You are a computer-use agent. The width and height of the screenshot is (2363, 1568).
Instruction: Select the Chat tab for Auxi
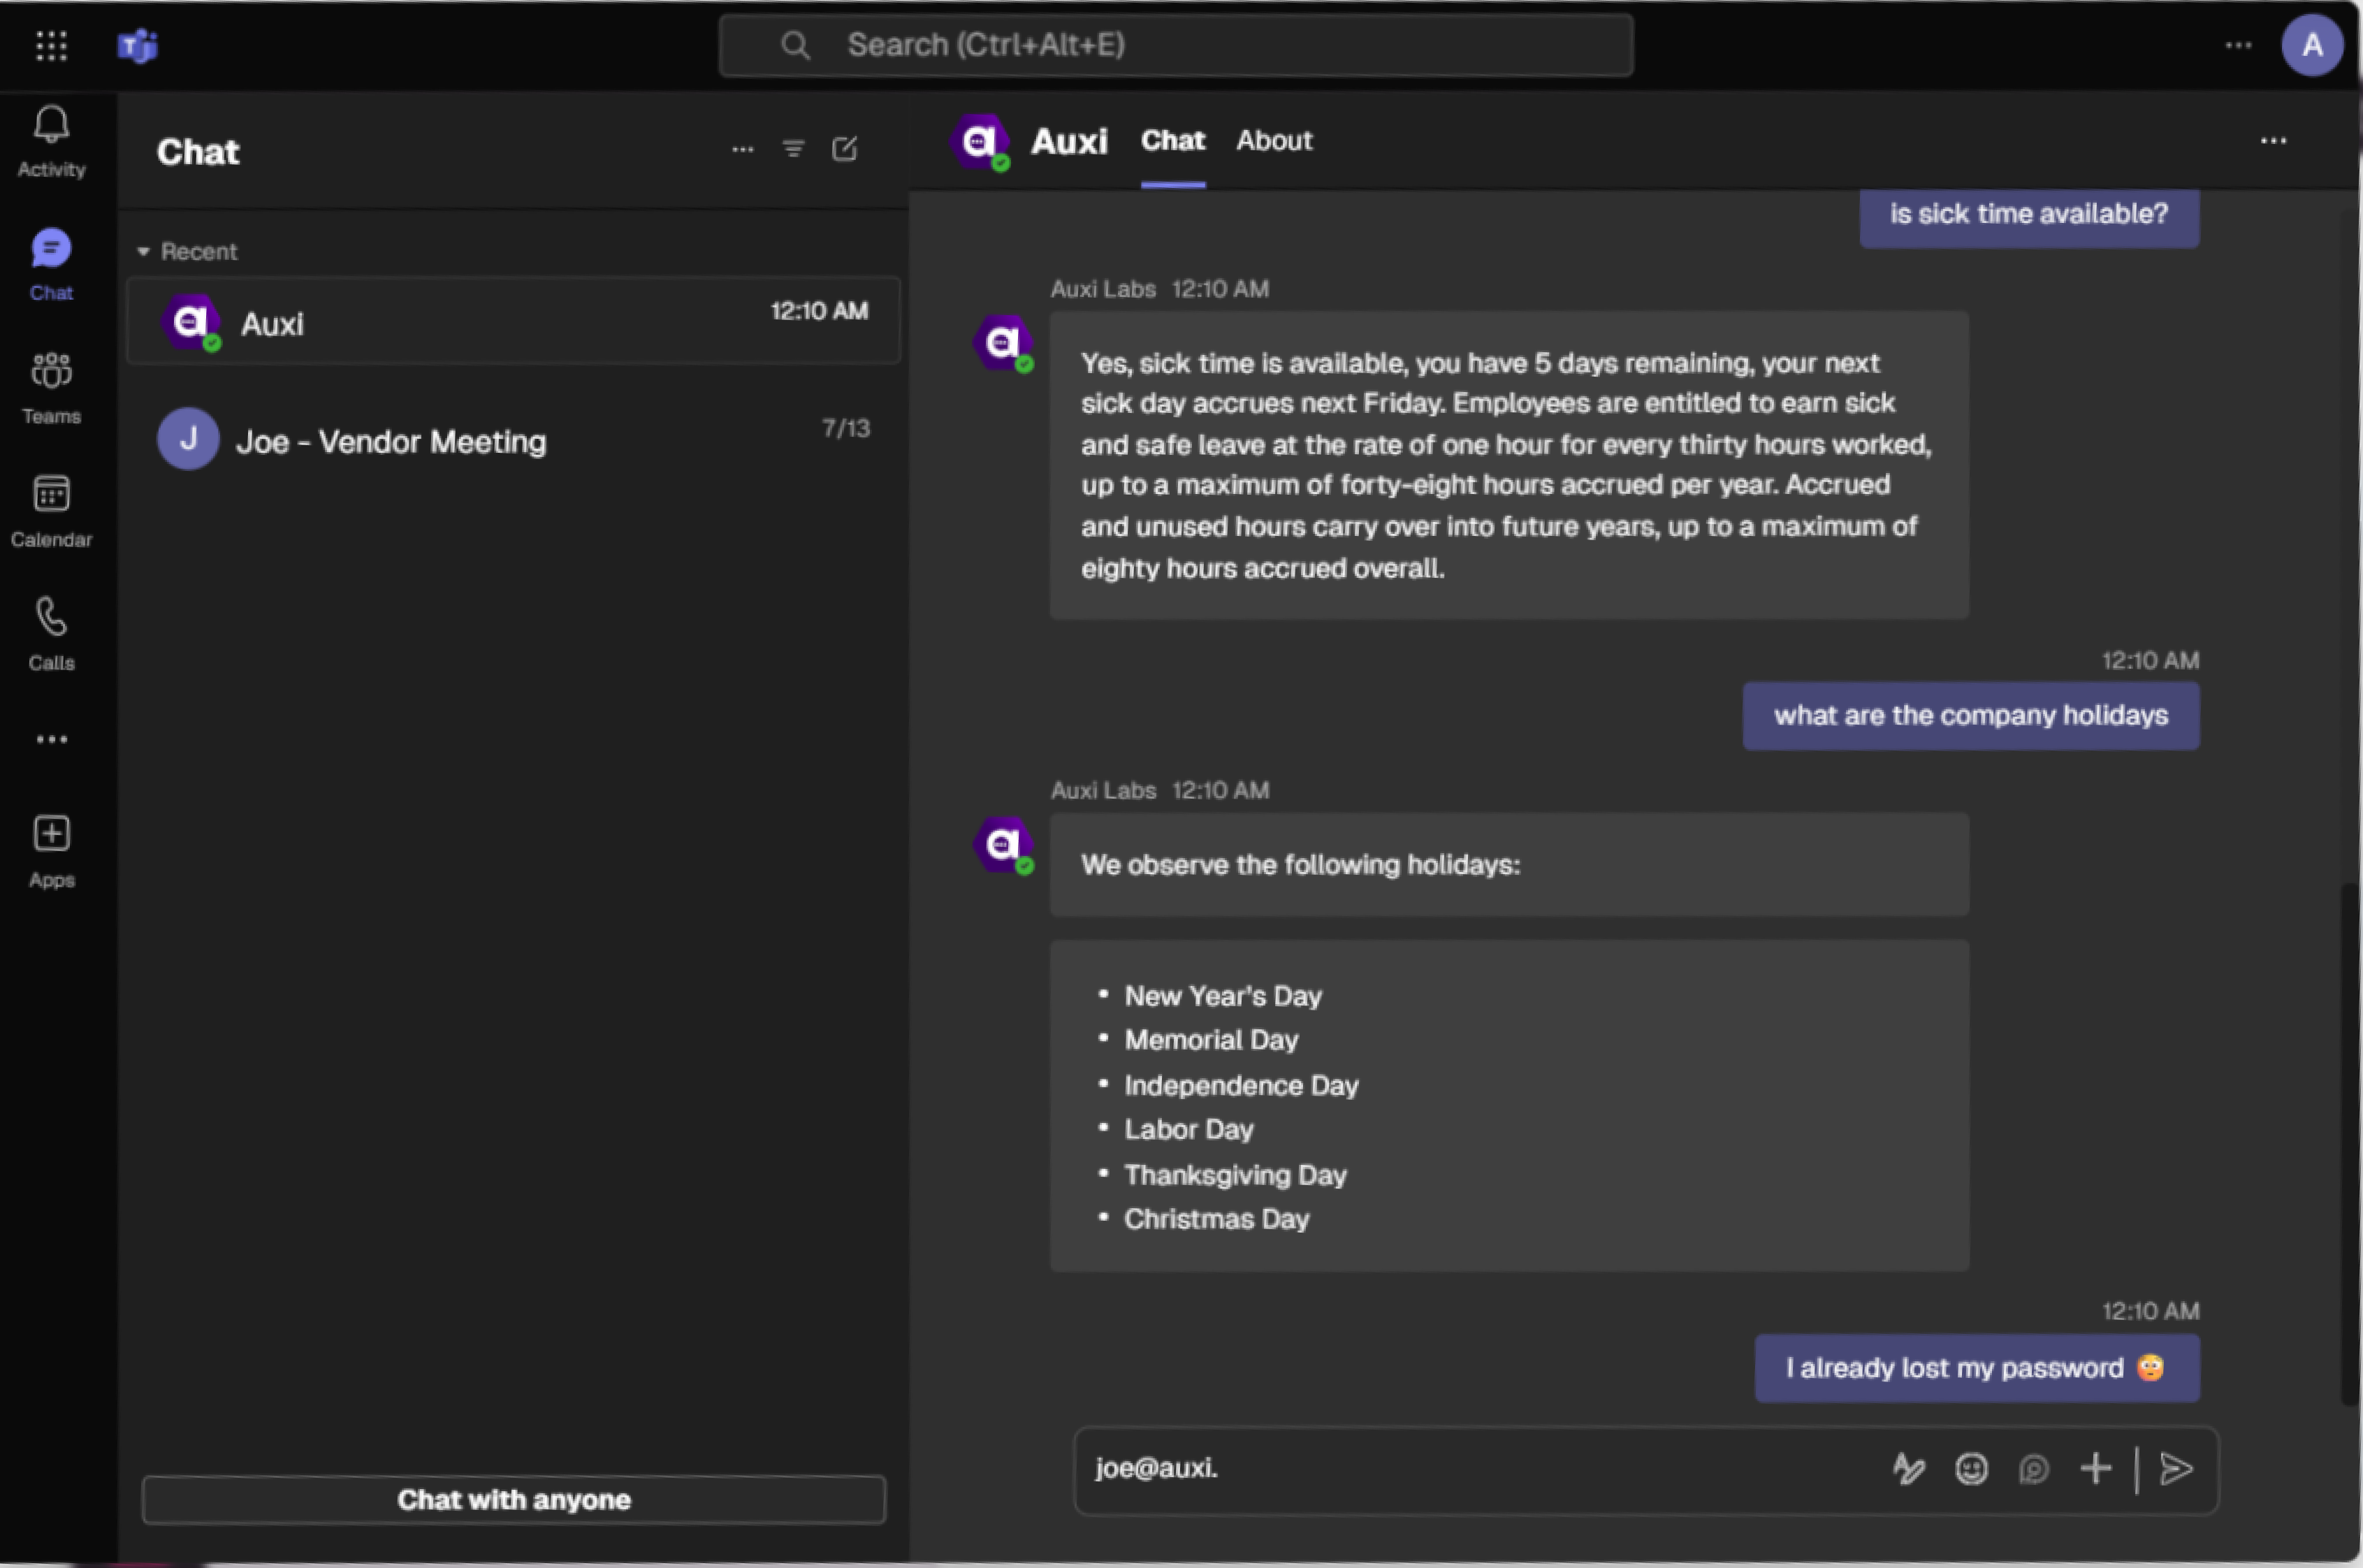click(1172, 141)
